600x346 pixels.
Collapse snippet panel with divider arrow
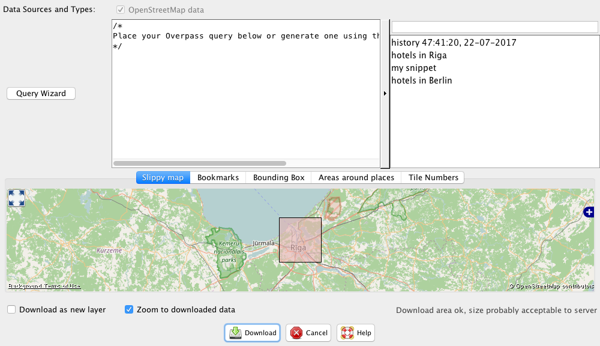385,93
